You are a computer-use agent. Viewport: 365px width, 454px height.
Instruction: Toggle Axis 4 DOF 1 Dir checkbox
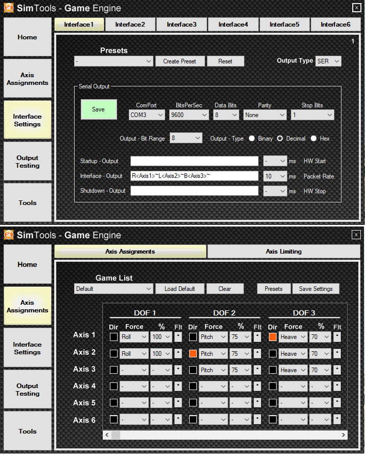point(114,386)
